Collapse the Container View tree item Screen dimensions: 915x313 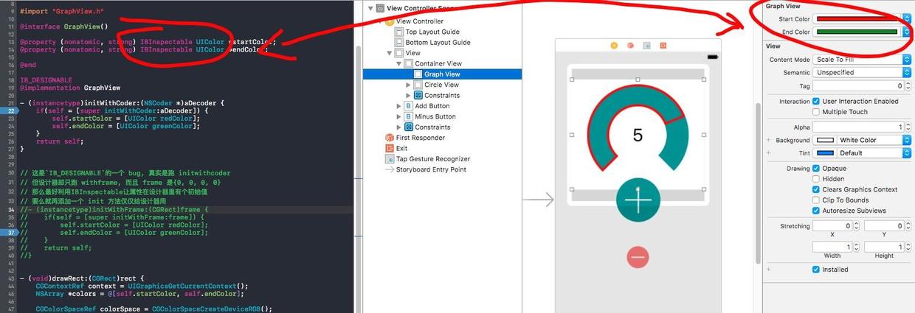(x=398, y=64)
